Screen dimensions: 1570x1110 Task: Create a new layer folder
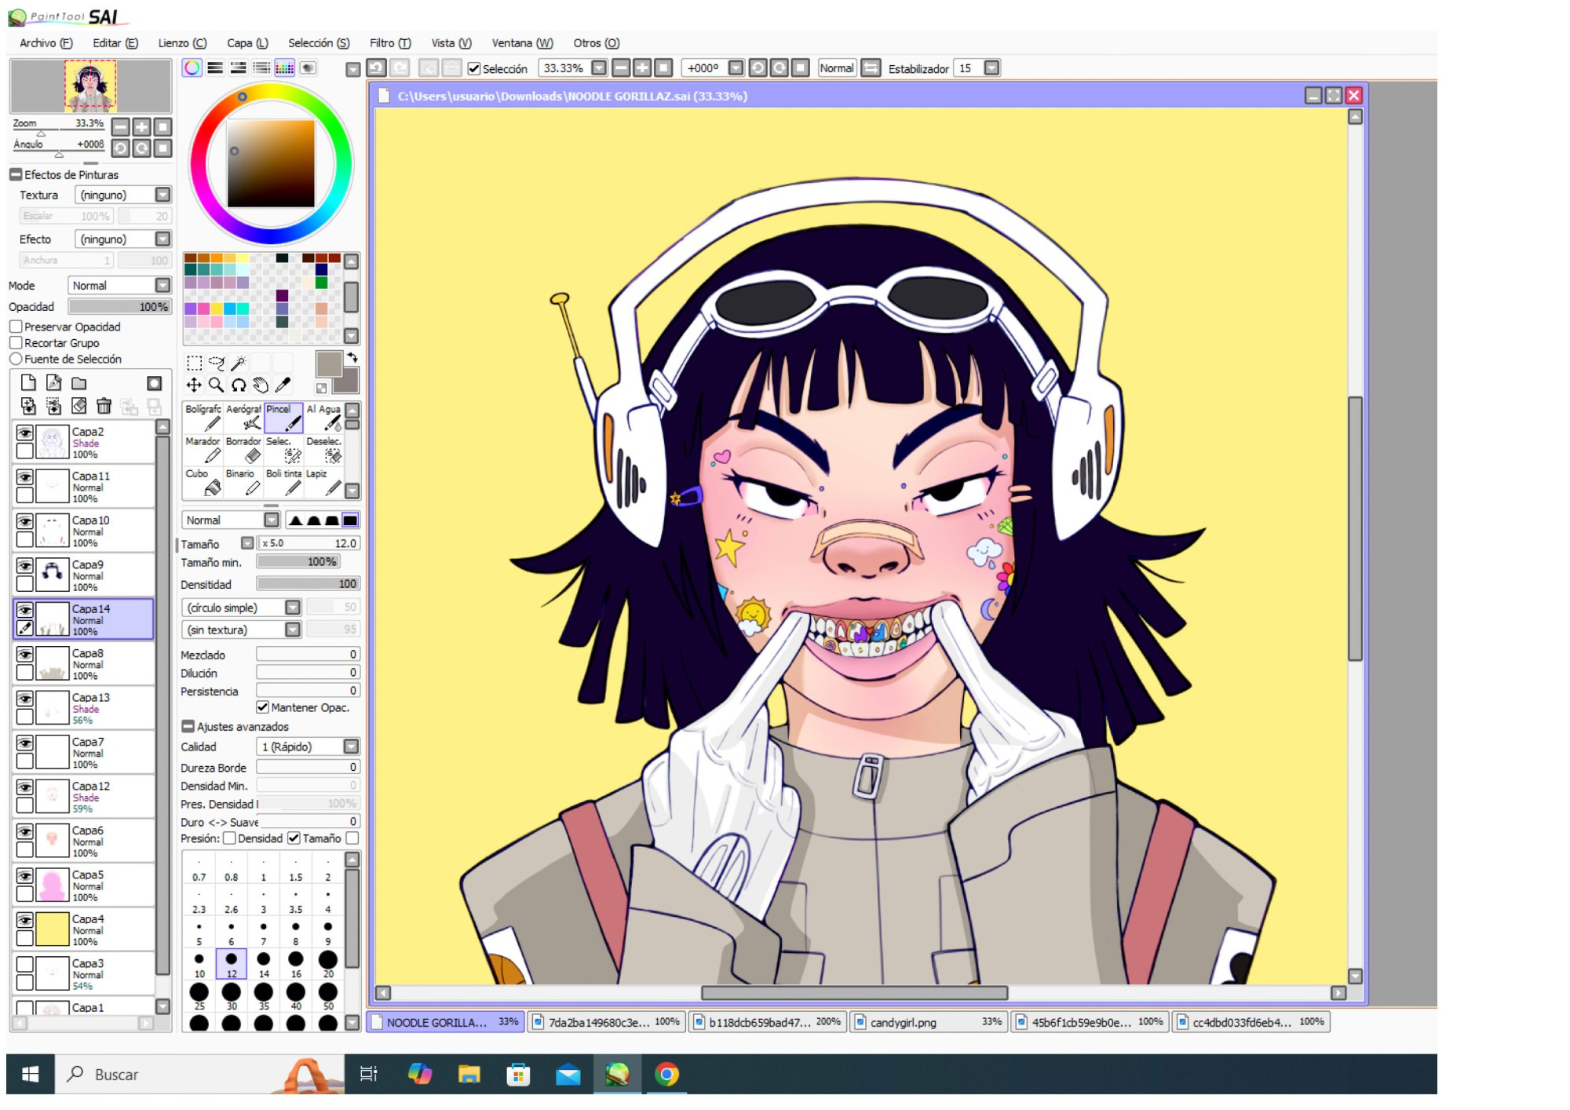click(78, 383)
